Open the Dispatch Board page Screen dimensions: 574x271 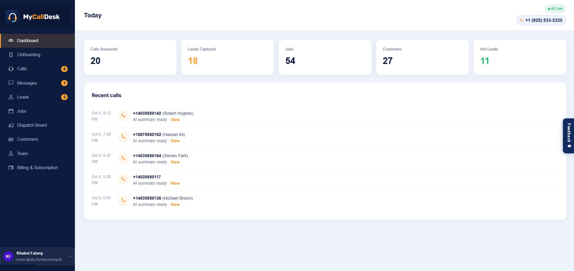38,125
